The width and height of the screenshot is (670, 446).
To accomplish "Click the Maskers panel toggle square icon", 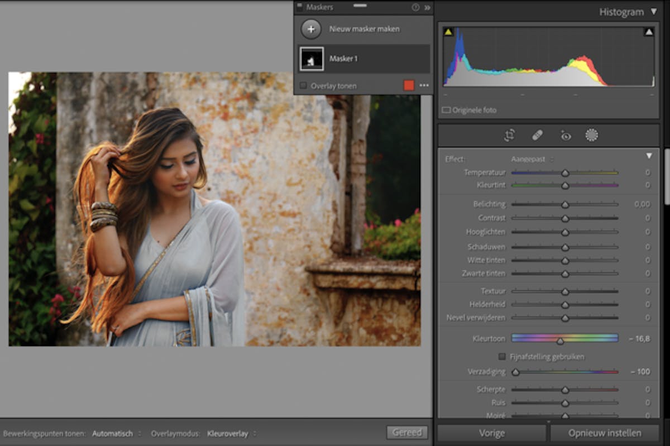I will (299, 7).
